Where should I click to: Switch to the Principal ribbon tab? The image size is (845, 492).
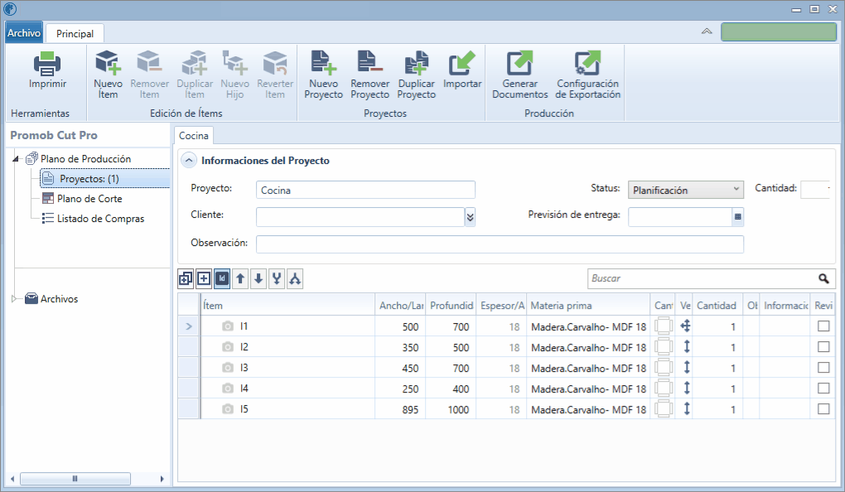[75, 33]
